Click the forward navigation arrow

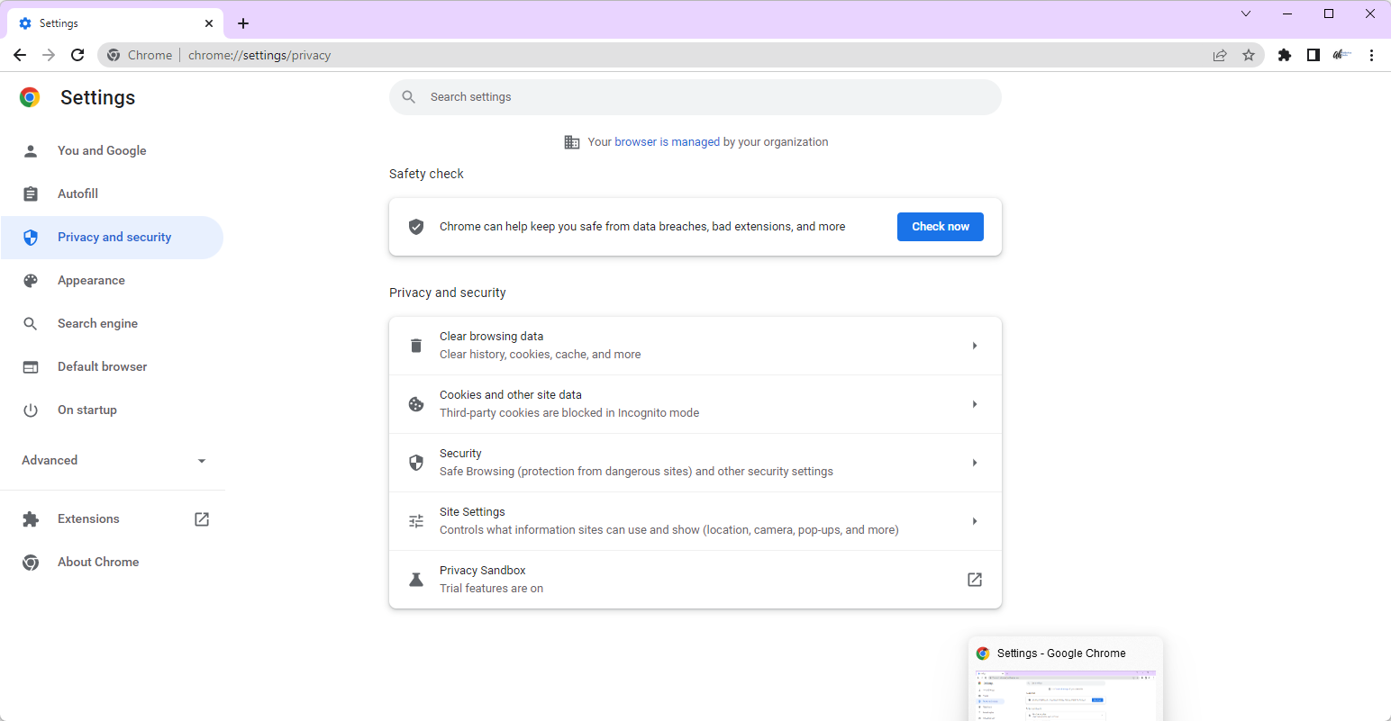click(49, 55)
